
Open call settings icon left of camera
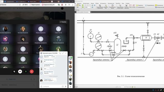coord(14,72)
